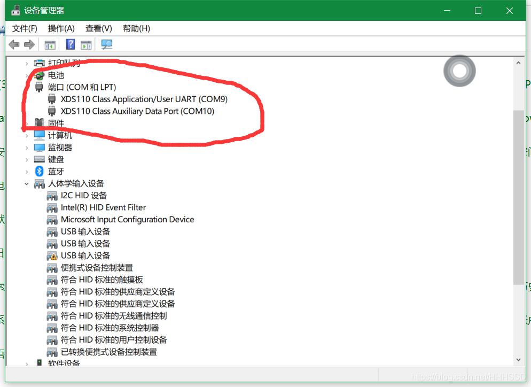The image size is (531, 387).
Task: Select 符合 HID 标准的用户控制设备 entry
Action: click(x=114, y=340)
